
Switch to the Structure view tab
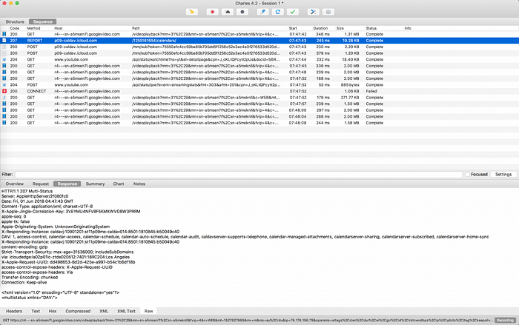(x=16, y=22)
